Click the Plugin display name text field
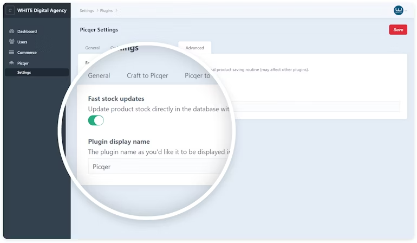417x243 pixels. point(157,167)
